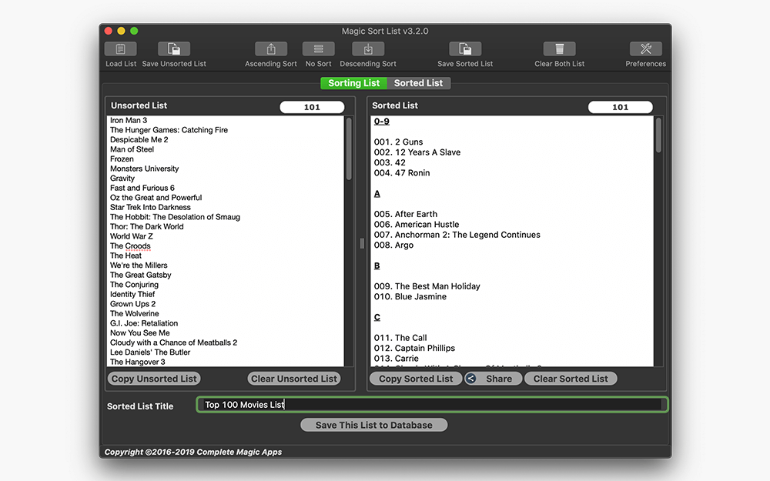
Task: Select 'Identity Thief' line
Action: tap(132, 294)
